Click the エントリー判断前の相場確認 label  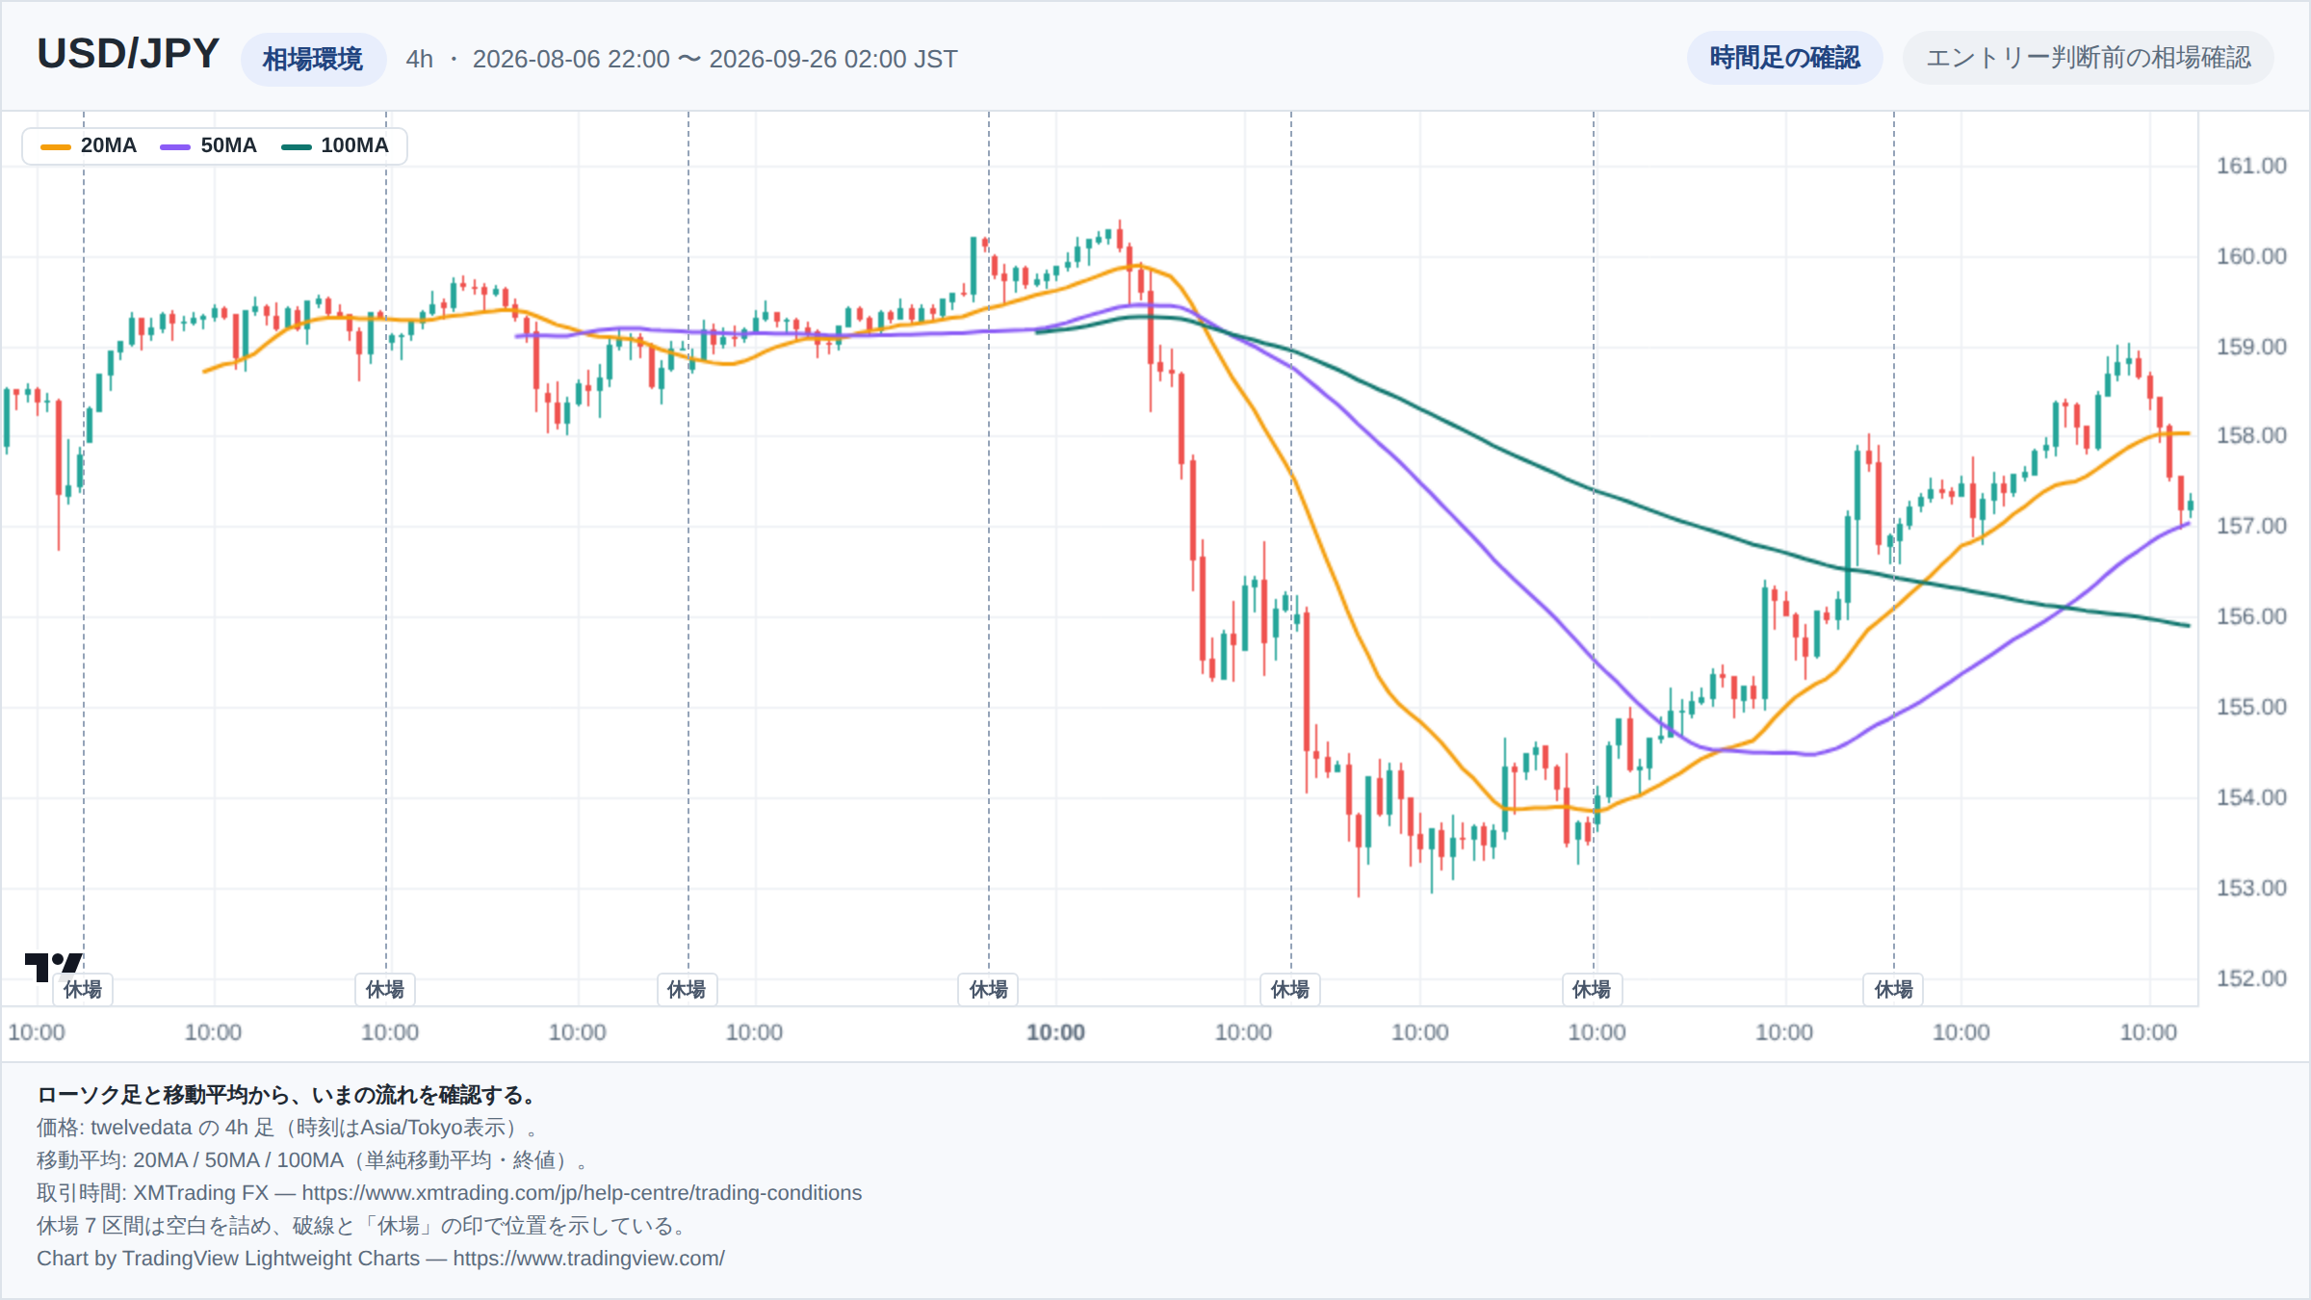pos(2088,58)
